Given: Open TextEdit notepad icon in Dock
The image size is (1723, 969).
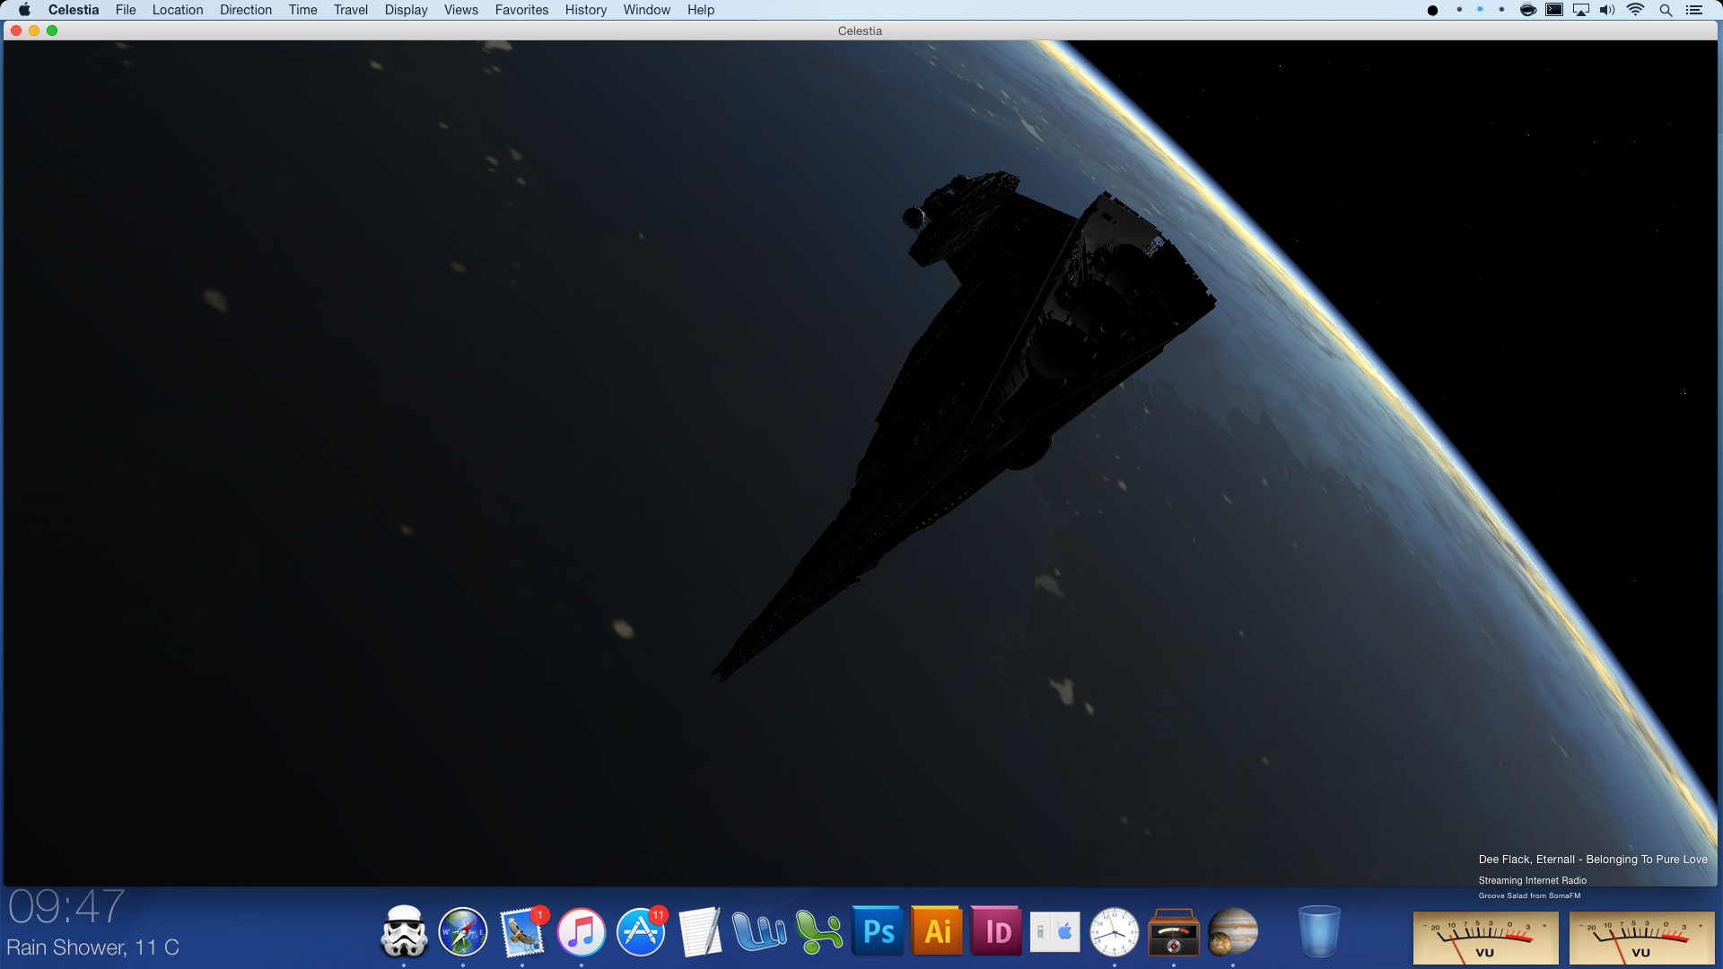Looking at the screenshot, I should 700,931.
